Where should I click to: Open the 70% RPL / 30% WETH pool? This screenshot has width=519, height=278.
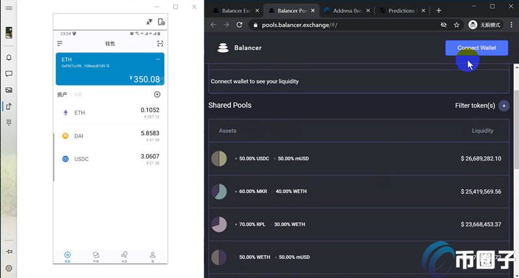(x=359, y=224)
